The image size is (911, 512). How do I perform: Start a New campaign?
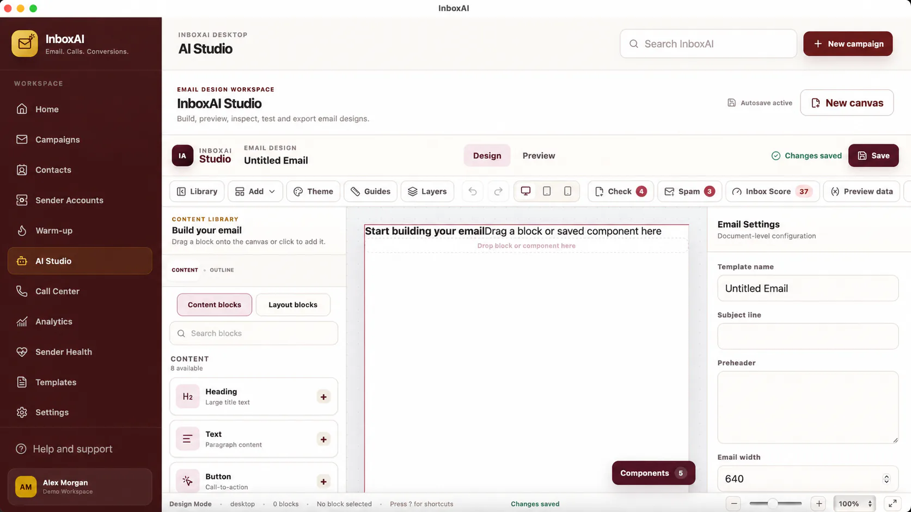tap(848, 44)
